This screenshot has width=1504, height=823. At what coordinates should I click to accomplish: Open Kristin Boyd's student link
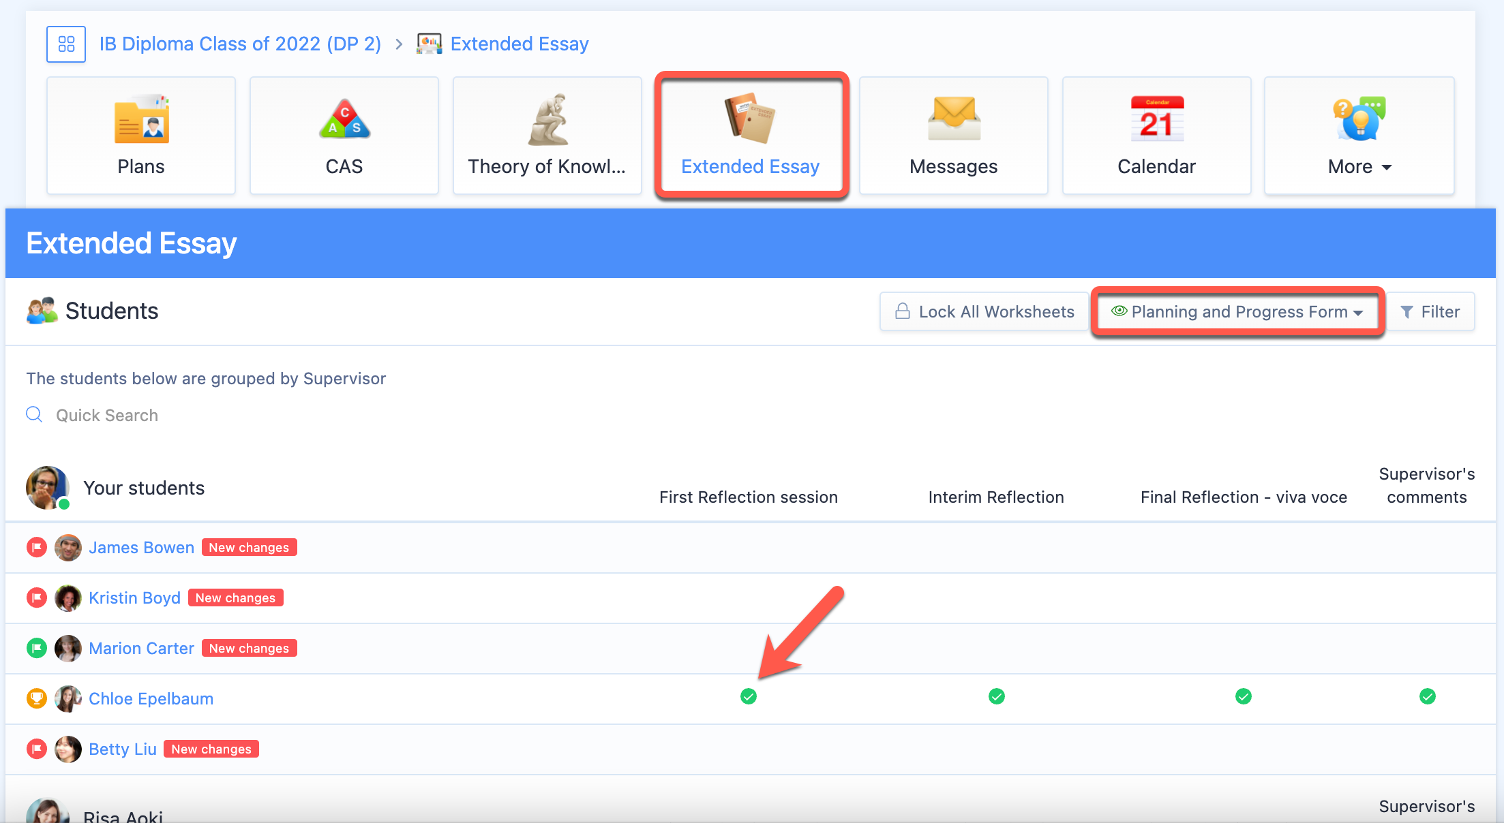coord(134,597)
